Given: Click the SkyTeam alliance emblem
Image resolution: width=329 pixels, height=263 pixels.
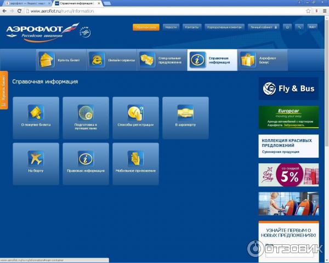Looking at the screenshot, I should pos(85,32).
